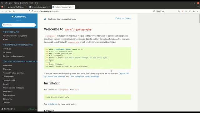Click the Cryptography home title in sidebar
The width and height of the screenshot is (200, 113).
(x=19, y=17)
